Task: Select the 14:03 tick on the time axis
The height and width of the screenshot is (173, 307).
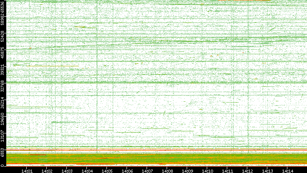Action: pyautogui.click(x=67, y=170)
